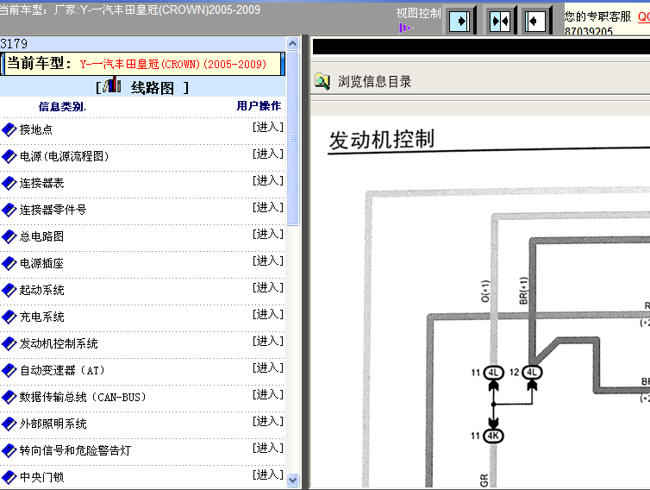Click the book icon beside 连接器零件号
The image size is (650, 490).
pos(9,210)
